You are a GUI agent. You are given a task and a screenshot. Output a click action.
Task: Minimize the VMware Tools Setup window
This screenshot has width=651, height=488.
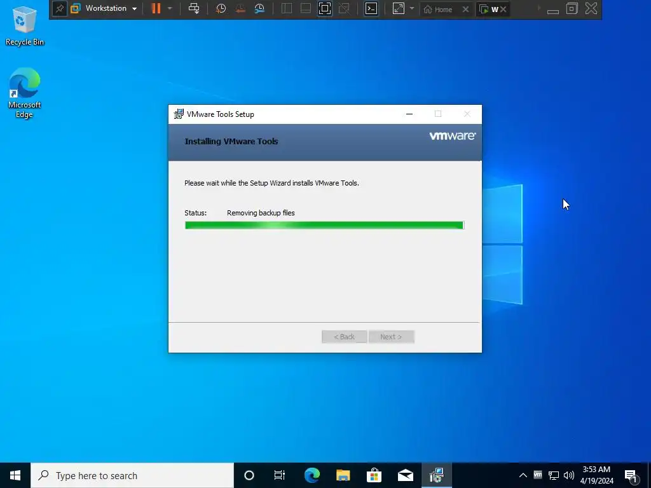409,114
